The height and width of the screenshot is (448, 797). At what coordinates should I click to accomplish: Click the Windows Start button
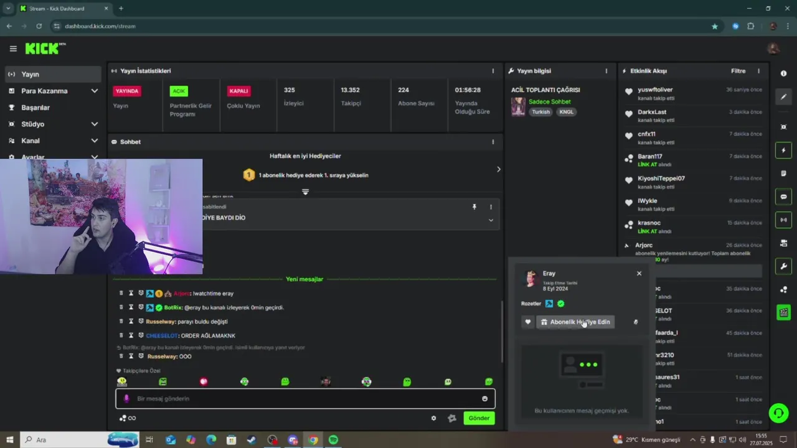pos(10,440)
